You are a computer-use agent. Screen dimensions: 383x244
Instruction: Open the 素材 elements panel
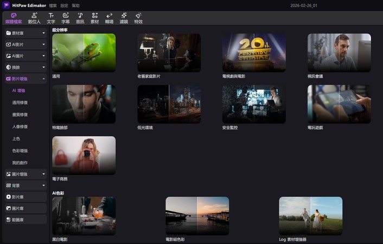coord(95,18)
